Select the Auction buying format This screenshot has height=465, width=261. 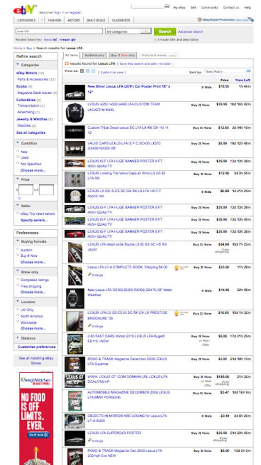[x=18, y=250]
